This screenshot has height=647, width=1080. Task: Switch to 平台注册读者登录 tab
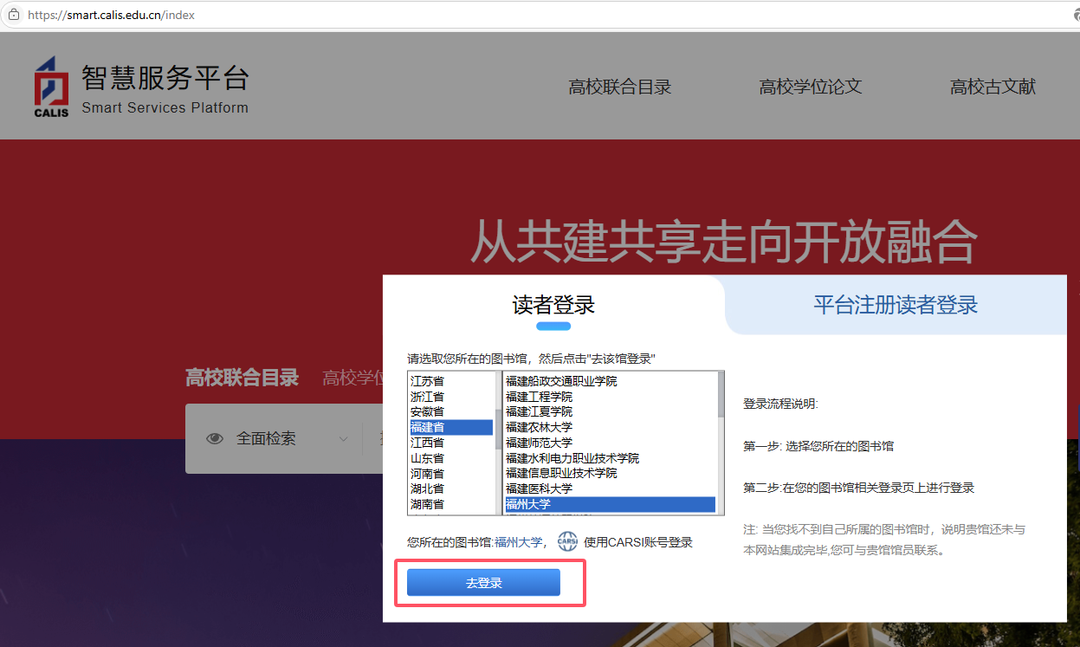tap(895, 305)
